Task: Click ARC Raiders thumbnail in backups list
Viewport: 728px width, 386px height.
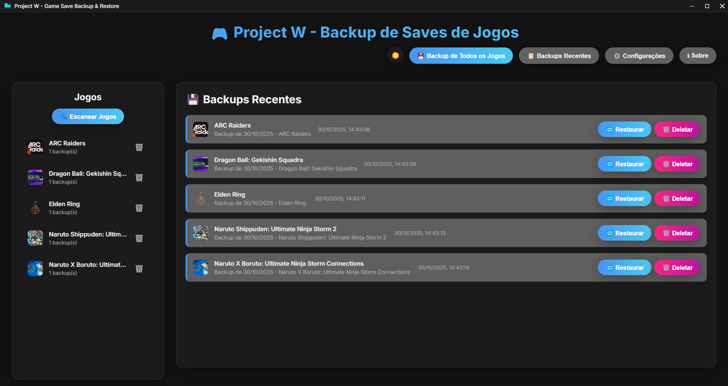Action: (201, 129)
